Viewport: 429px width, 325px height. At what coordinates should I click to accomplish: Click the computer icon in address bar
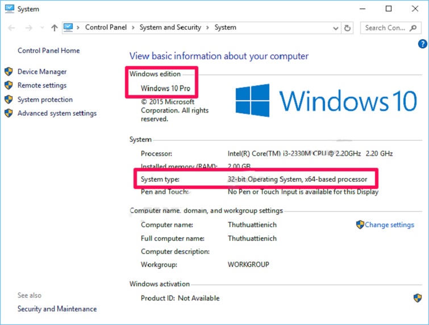[x=68, y=27]
